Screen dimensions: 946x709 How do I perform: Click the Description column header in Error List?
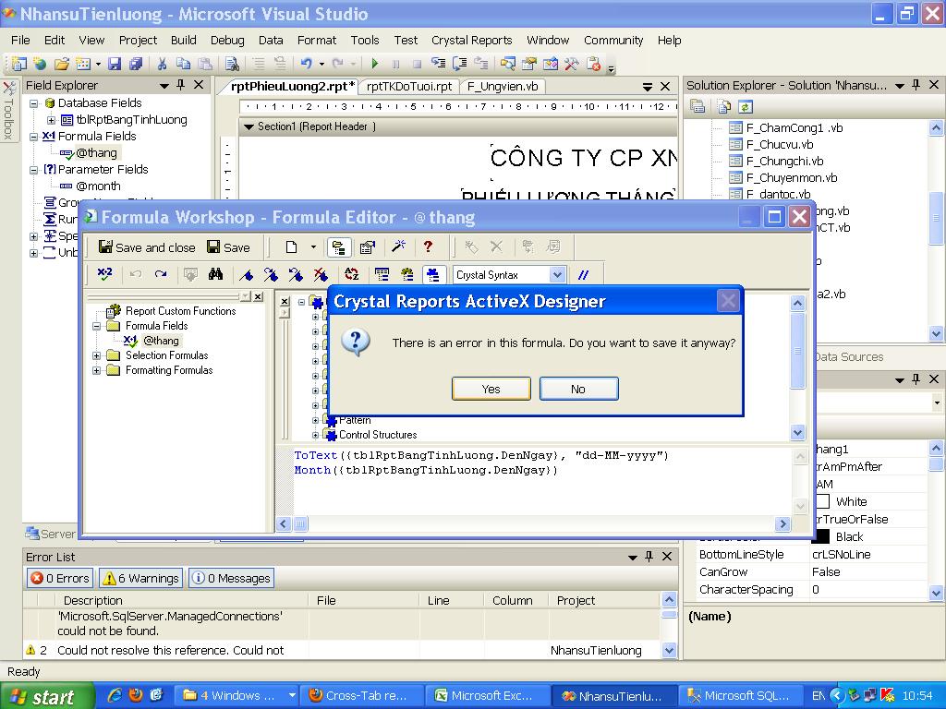tap(181, 600)
